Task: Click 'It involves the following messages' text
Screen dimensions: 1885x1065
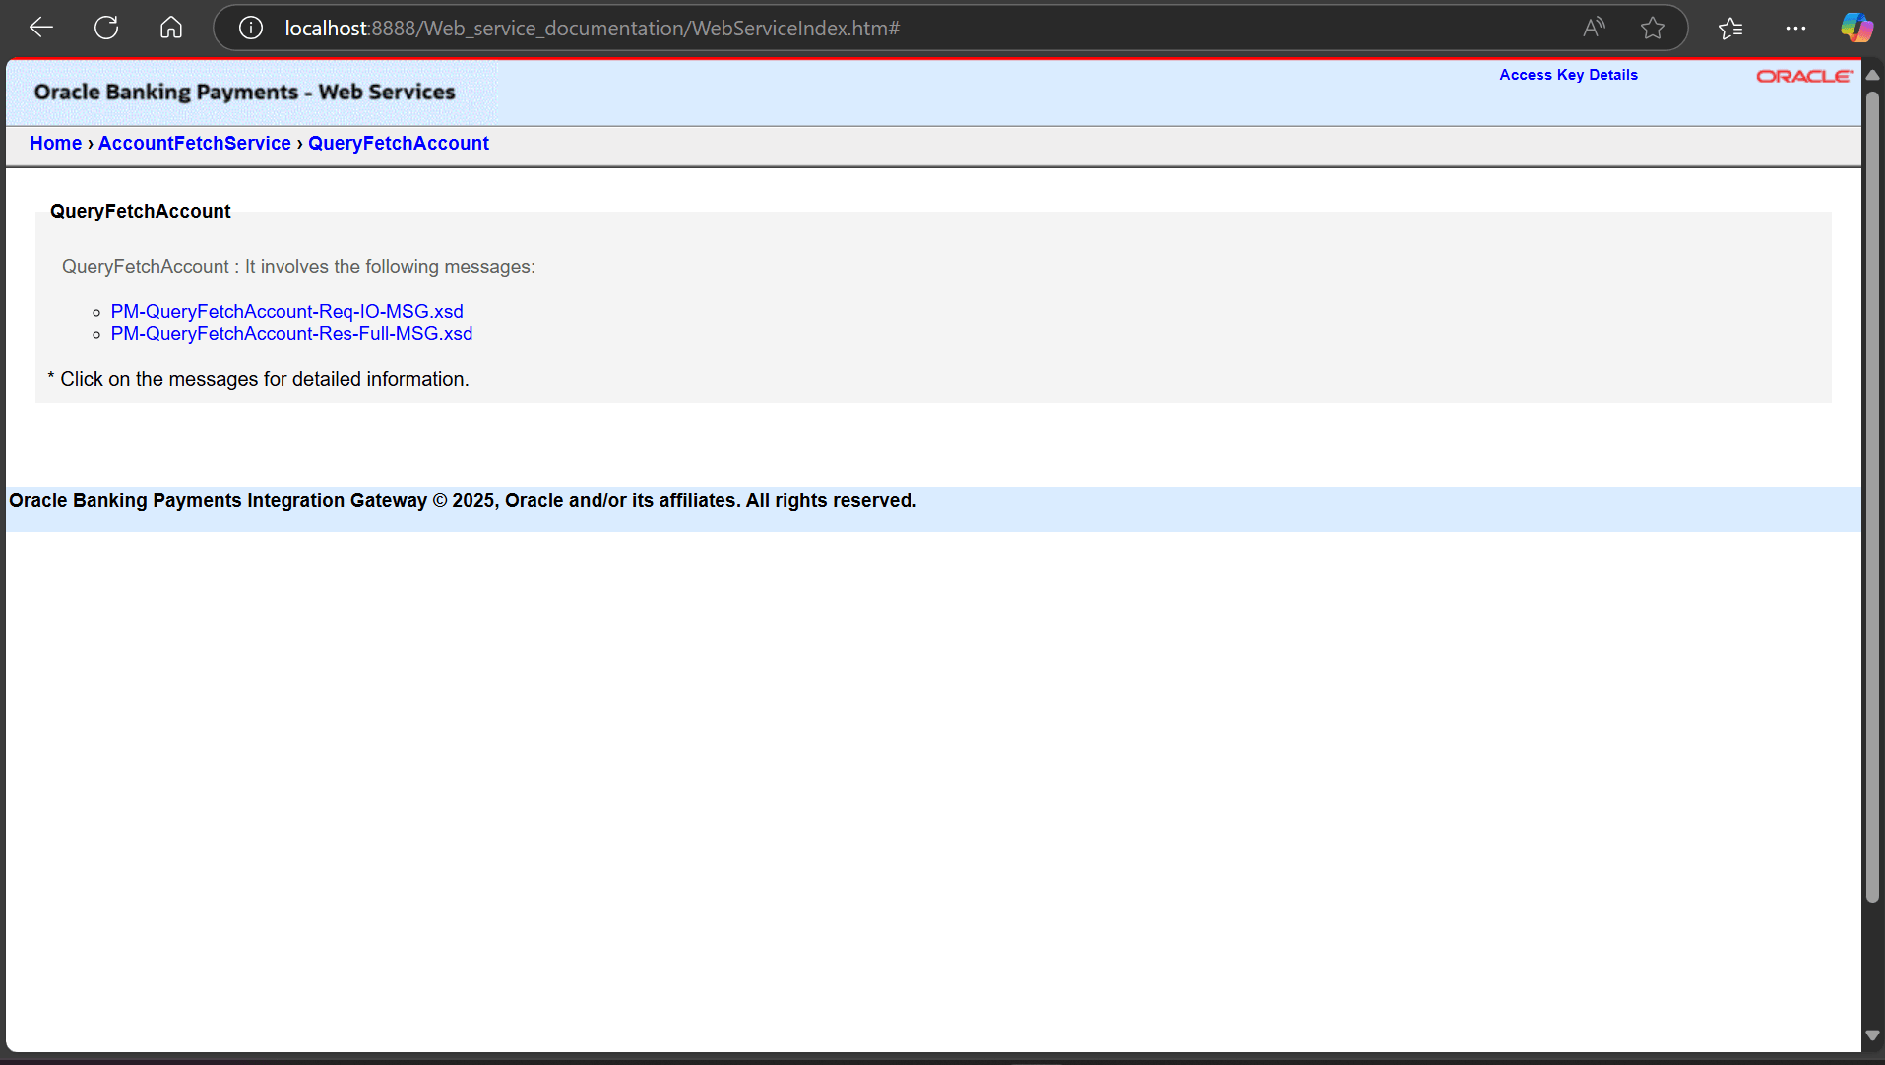Action: point(390,266)
